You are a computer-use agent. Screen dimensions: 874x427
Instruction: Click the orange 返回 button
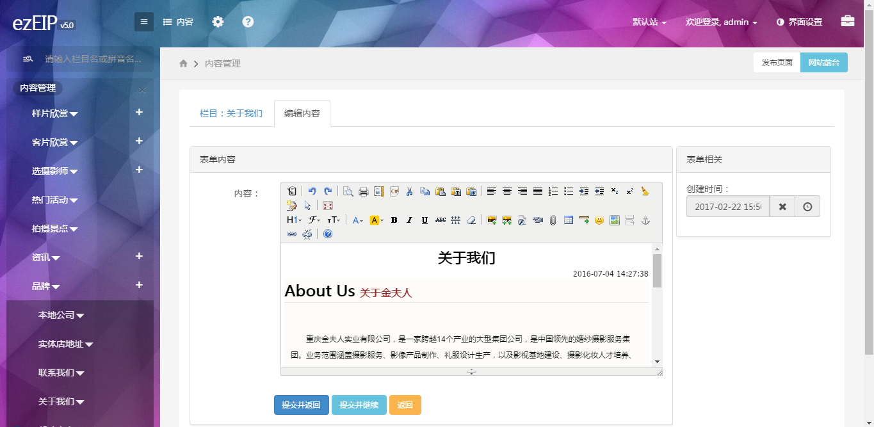(405, 405)
